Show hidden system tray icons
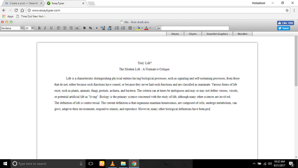 click(x=254, y=164)
